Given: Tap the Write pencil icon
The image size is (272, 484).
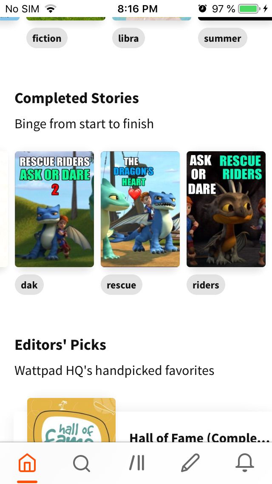Looking at the screenshot, I should [x=190, y=463].
